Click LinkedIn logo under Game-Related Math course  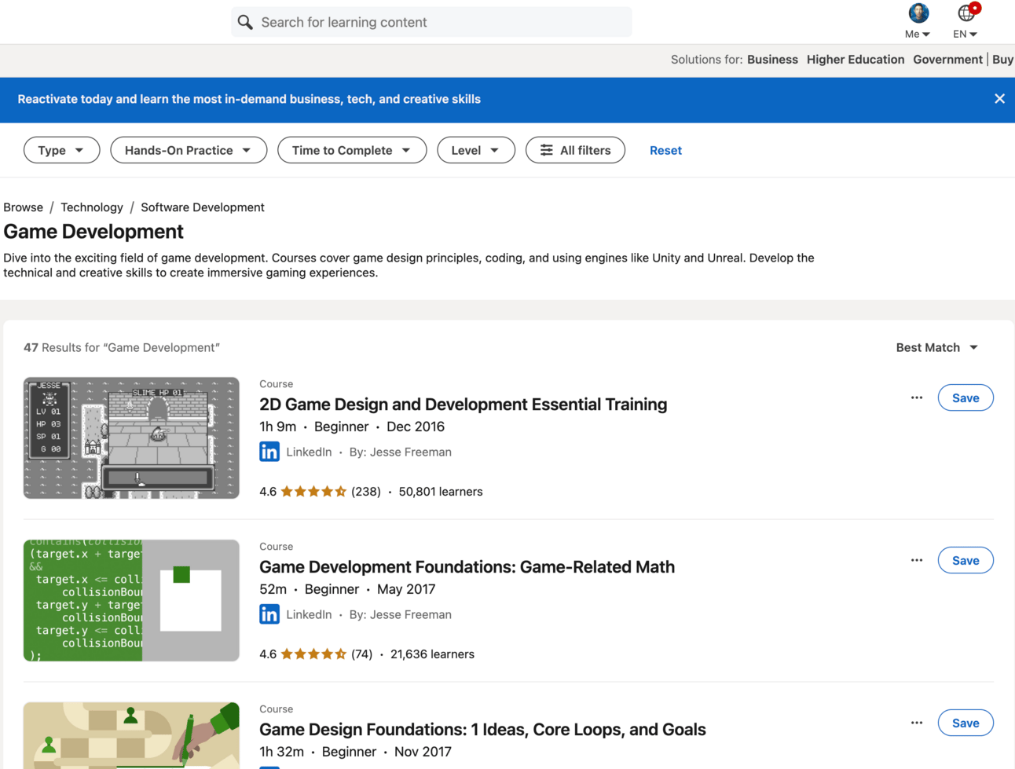coord(269,614)
